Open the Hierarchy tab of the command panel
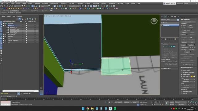 point(168,17)
